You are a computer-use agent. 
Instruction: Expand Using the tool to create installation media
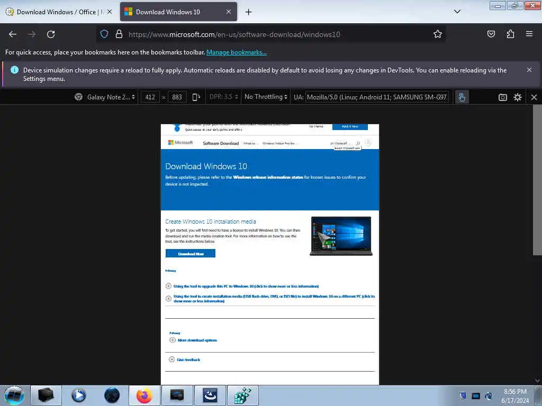(270, 299)
